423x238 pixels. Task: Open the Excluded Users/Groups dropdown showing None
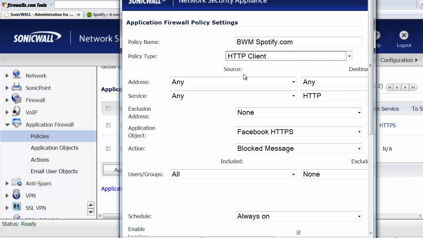(x=334, y=174)
